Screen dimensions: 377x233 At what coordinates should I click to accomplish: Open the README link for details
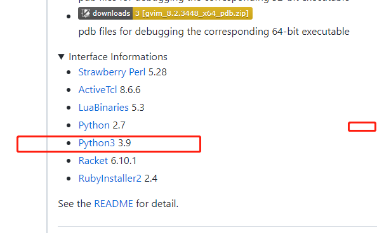point(114,204)
